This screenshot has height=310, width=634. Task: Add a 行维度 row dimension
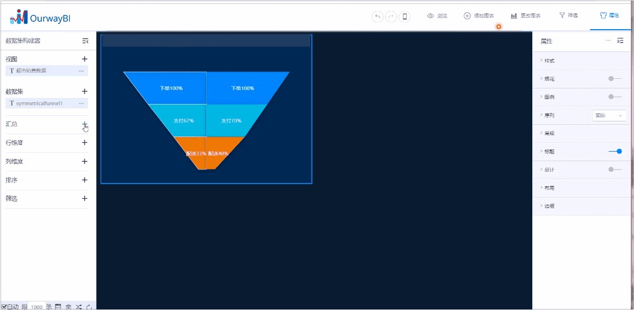coord(84,143)
